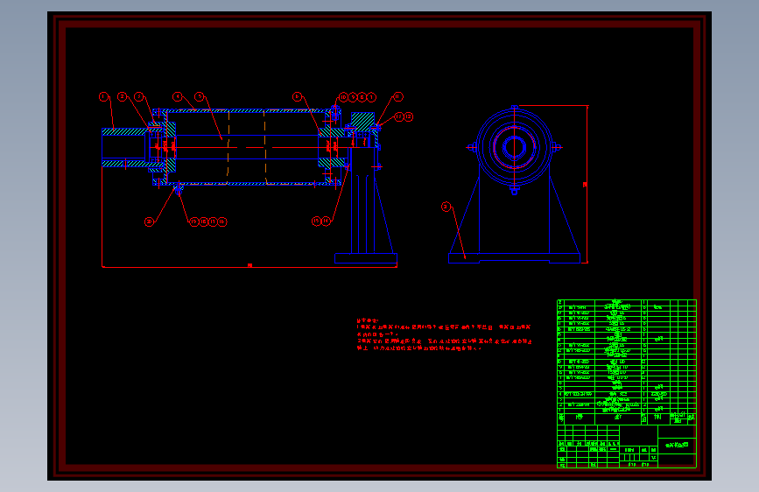Select part balloon number 13
The width and height of the screenshot is (759, 492).
[399, 116]
